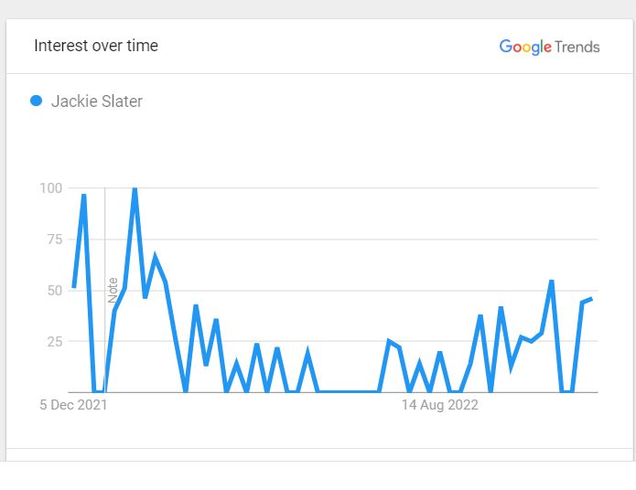The image size is (636, 490).
Task: Click the first peak left of Note marker
Action: (83, 197)
